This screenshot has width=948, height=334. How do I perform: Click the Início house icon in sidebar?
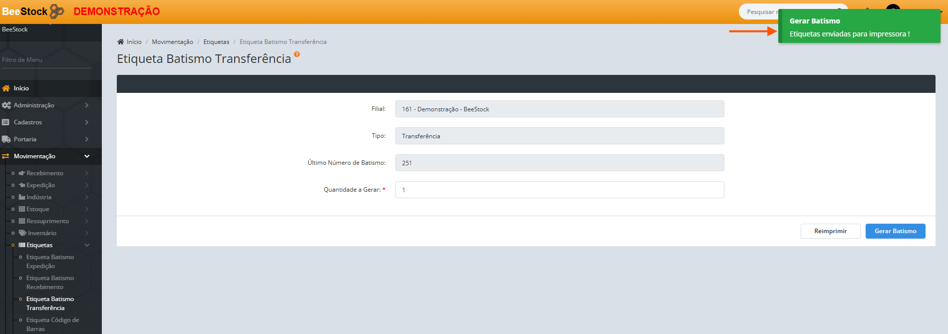[x=6, y=88]
